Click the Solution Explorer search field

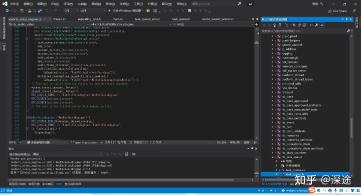[304, 31]
